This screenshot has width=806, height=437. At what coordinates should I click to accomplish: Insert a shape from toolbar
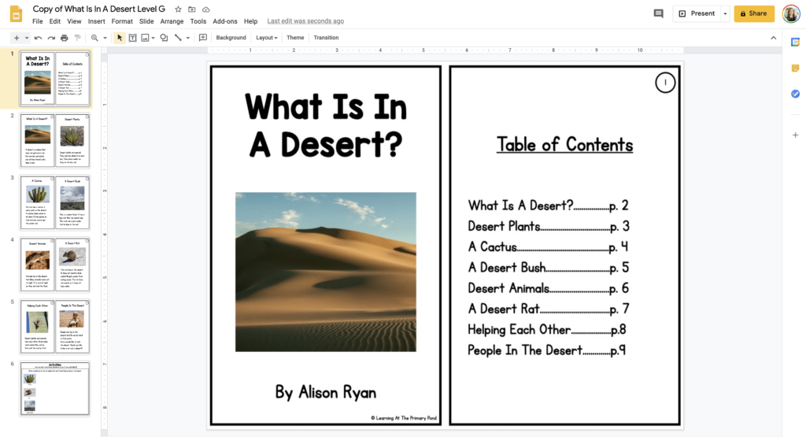click(164, 38)
